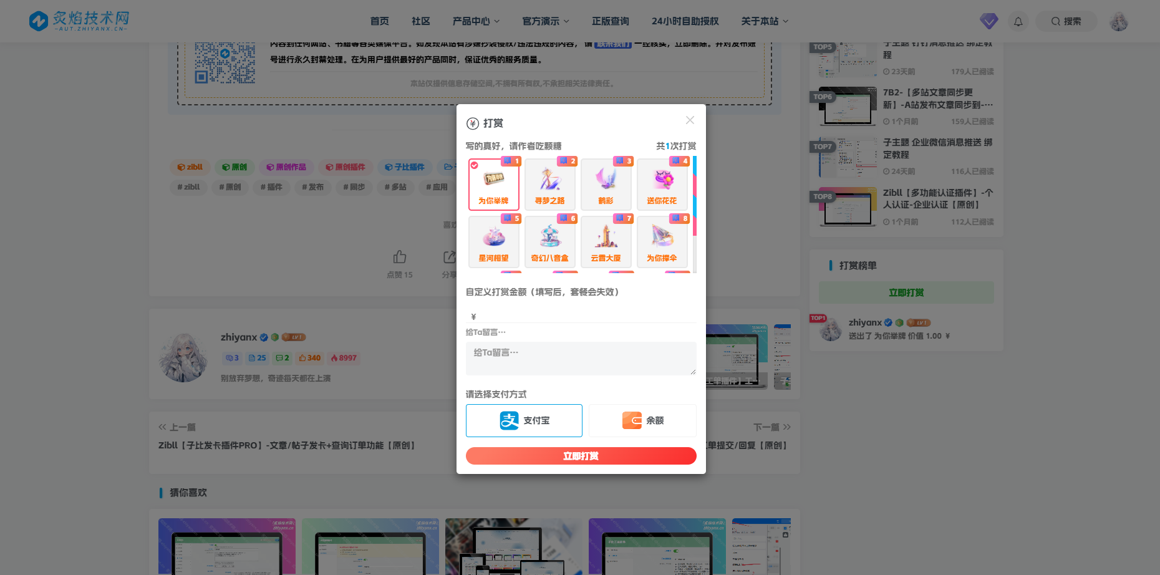Click the 给Ta留言 message textarea
This screenshot has height=575, width=1160.
(x=581, y=359)
